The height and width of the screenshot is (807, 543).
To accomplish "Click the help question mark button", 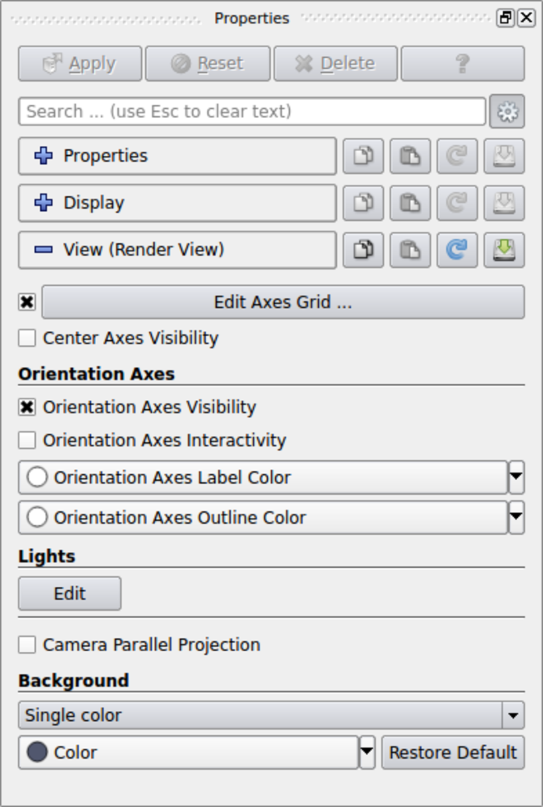I will click(x=463, y=64).
